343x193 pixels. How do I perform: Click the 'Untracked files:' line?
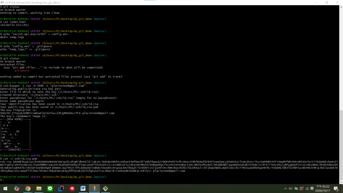click(13, 65)
